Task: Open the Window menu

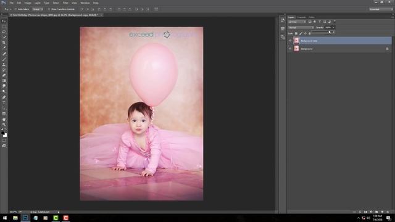Action: [x=85, y=2]
